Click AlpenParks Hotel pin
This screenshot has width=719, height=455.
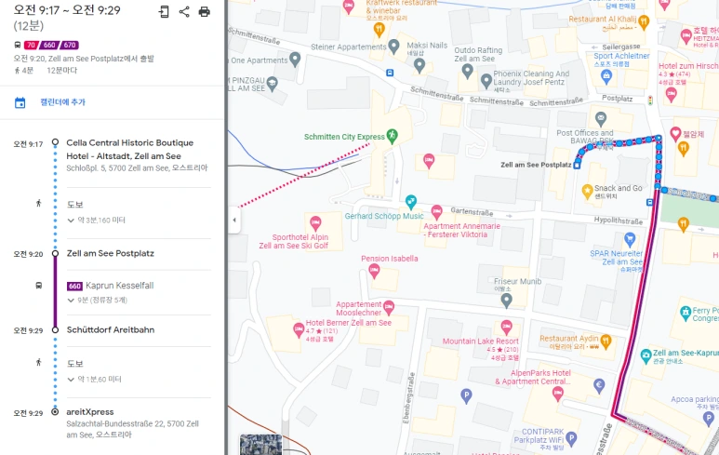pyautogui.click(x=557, y=394)
